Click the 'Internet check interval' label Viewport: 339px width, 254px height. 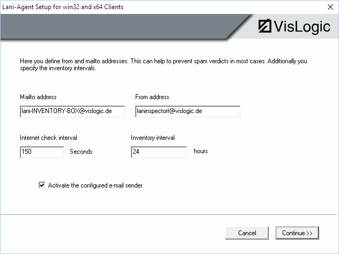tap(48, 138)
